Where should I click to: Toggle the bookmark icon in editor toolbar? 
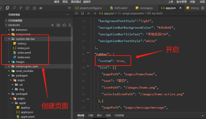point(82,13)
